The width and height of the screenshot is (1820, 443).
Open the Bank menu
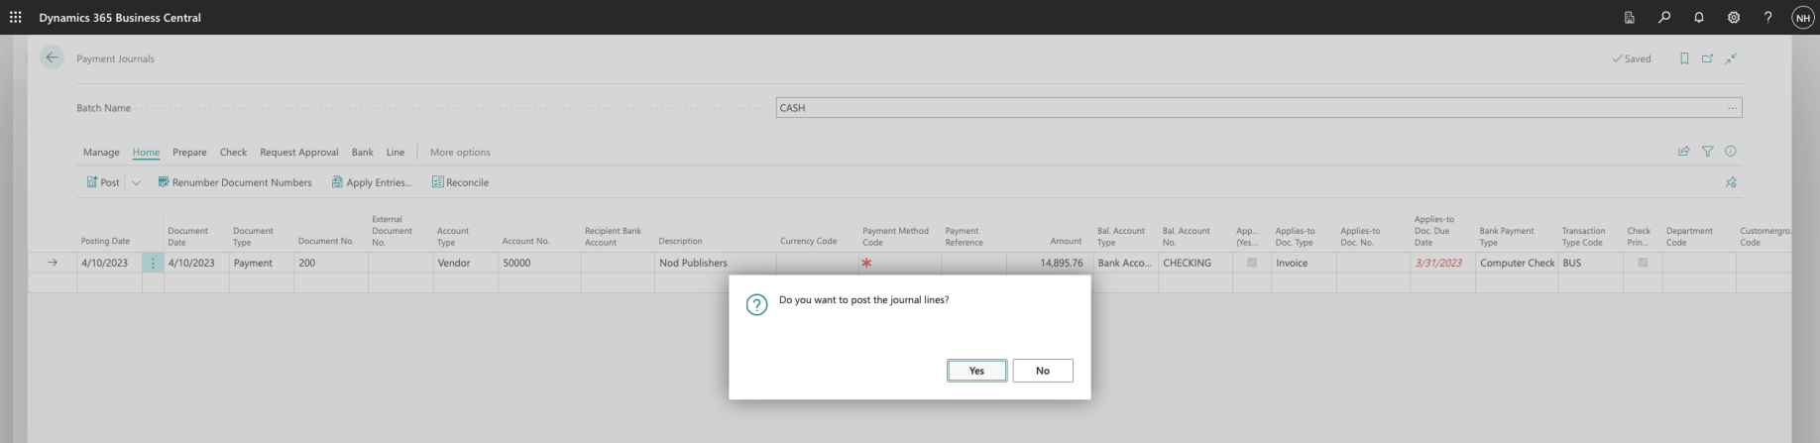coord(363,153)
